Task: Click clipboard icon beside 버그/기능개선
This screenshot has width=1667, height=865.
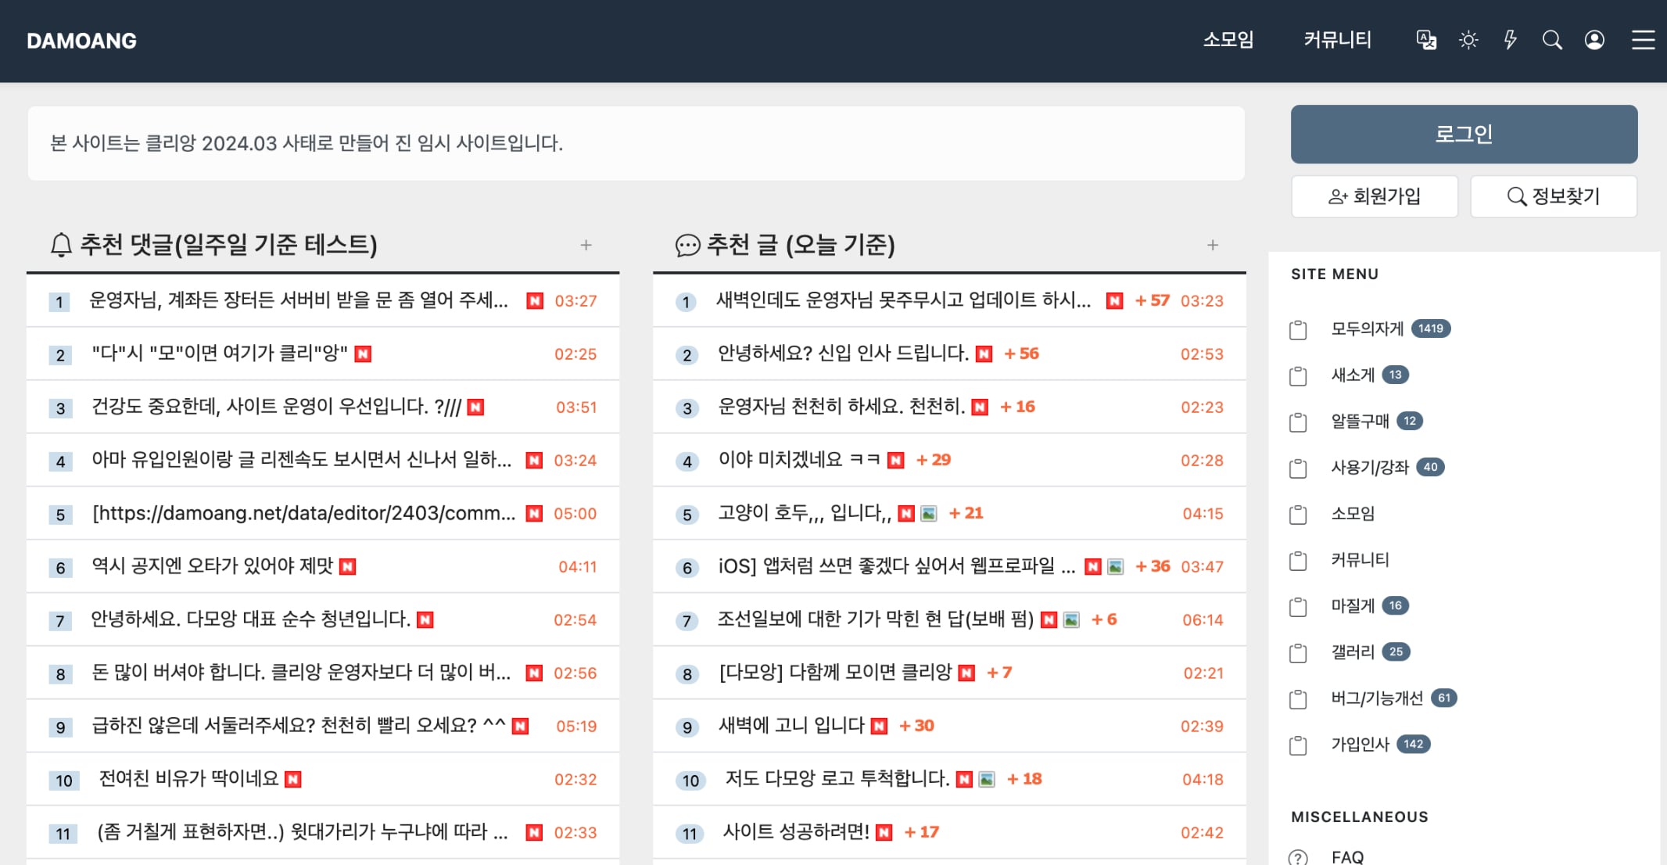Action: [x=1298, y=698]
